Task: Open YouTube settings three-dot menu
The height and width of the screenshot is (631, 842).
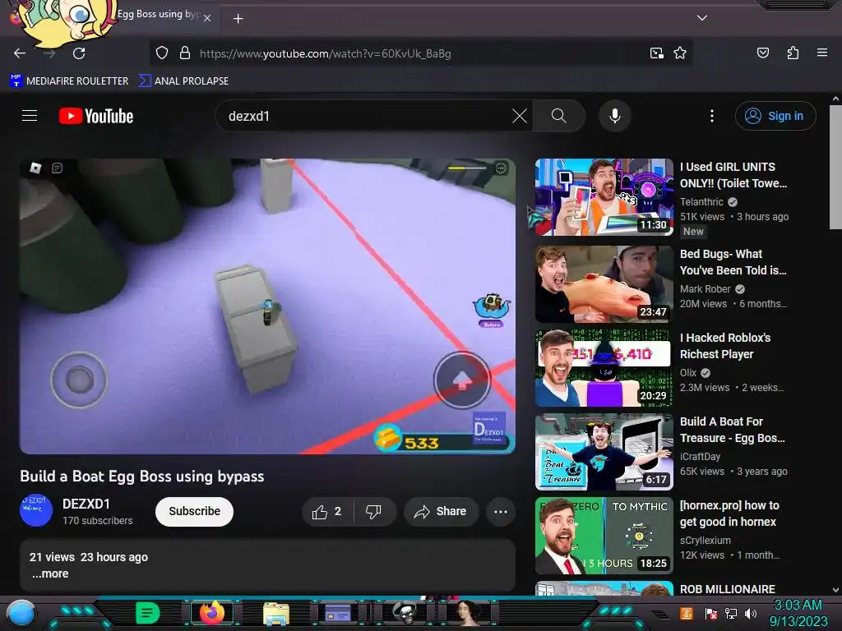Action: [x=712, y=116]
